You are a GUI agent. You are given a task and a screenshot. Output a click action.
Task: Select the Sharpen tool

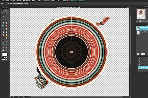pyautogui.click(x=7, y=32)
